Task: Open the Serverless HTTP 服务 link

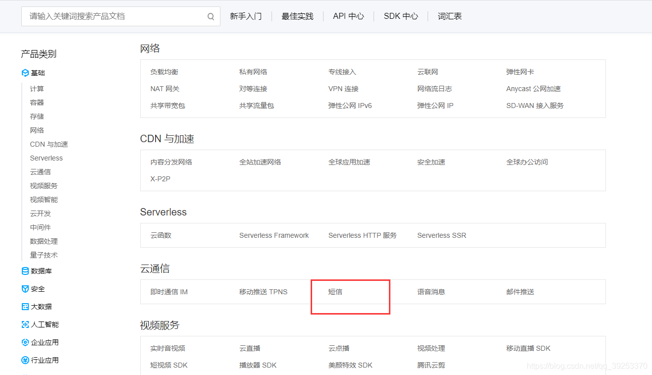Action: pyautogui.click(x=362, y=235)
